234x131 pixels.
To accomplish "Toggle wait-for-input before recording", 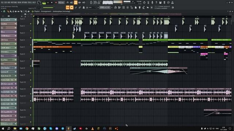I will 72,3.
